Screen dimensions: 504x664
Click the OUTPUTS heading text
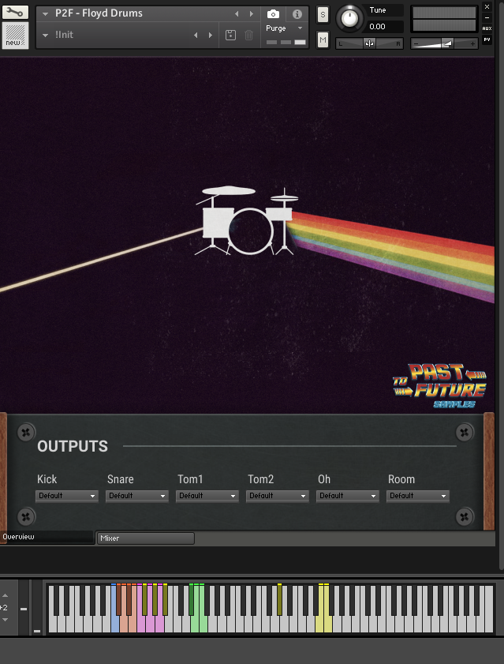coord(73,446)
